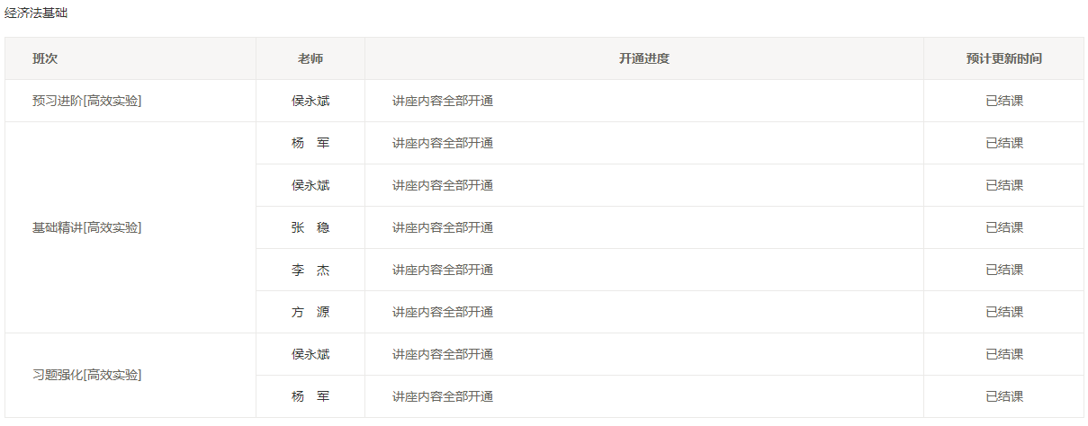Click teacher 杨军 in the last table row

click(x=310, y=396)
